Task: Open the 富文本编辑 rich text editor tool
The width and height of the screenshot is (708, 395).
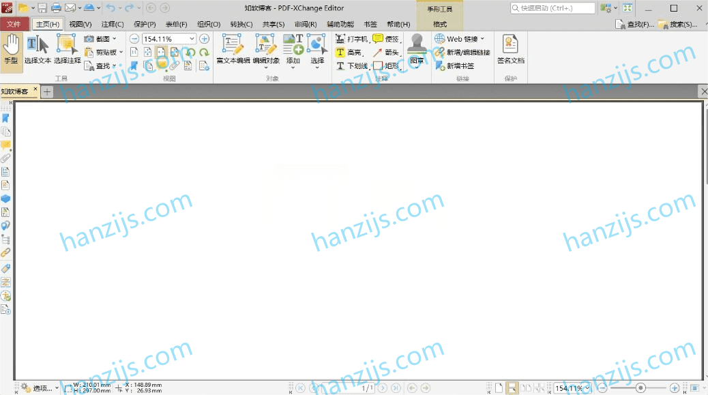Action: tap(233, 48)
